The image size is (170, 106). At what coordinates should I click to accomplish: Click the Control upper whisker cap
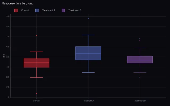tap(37, 52)
